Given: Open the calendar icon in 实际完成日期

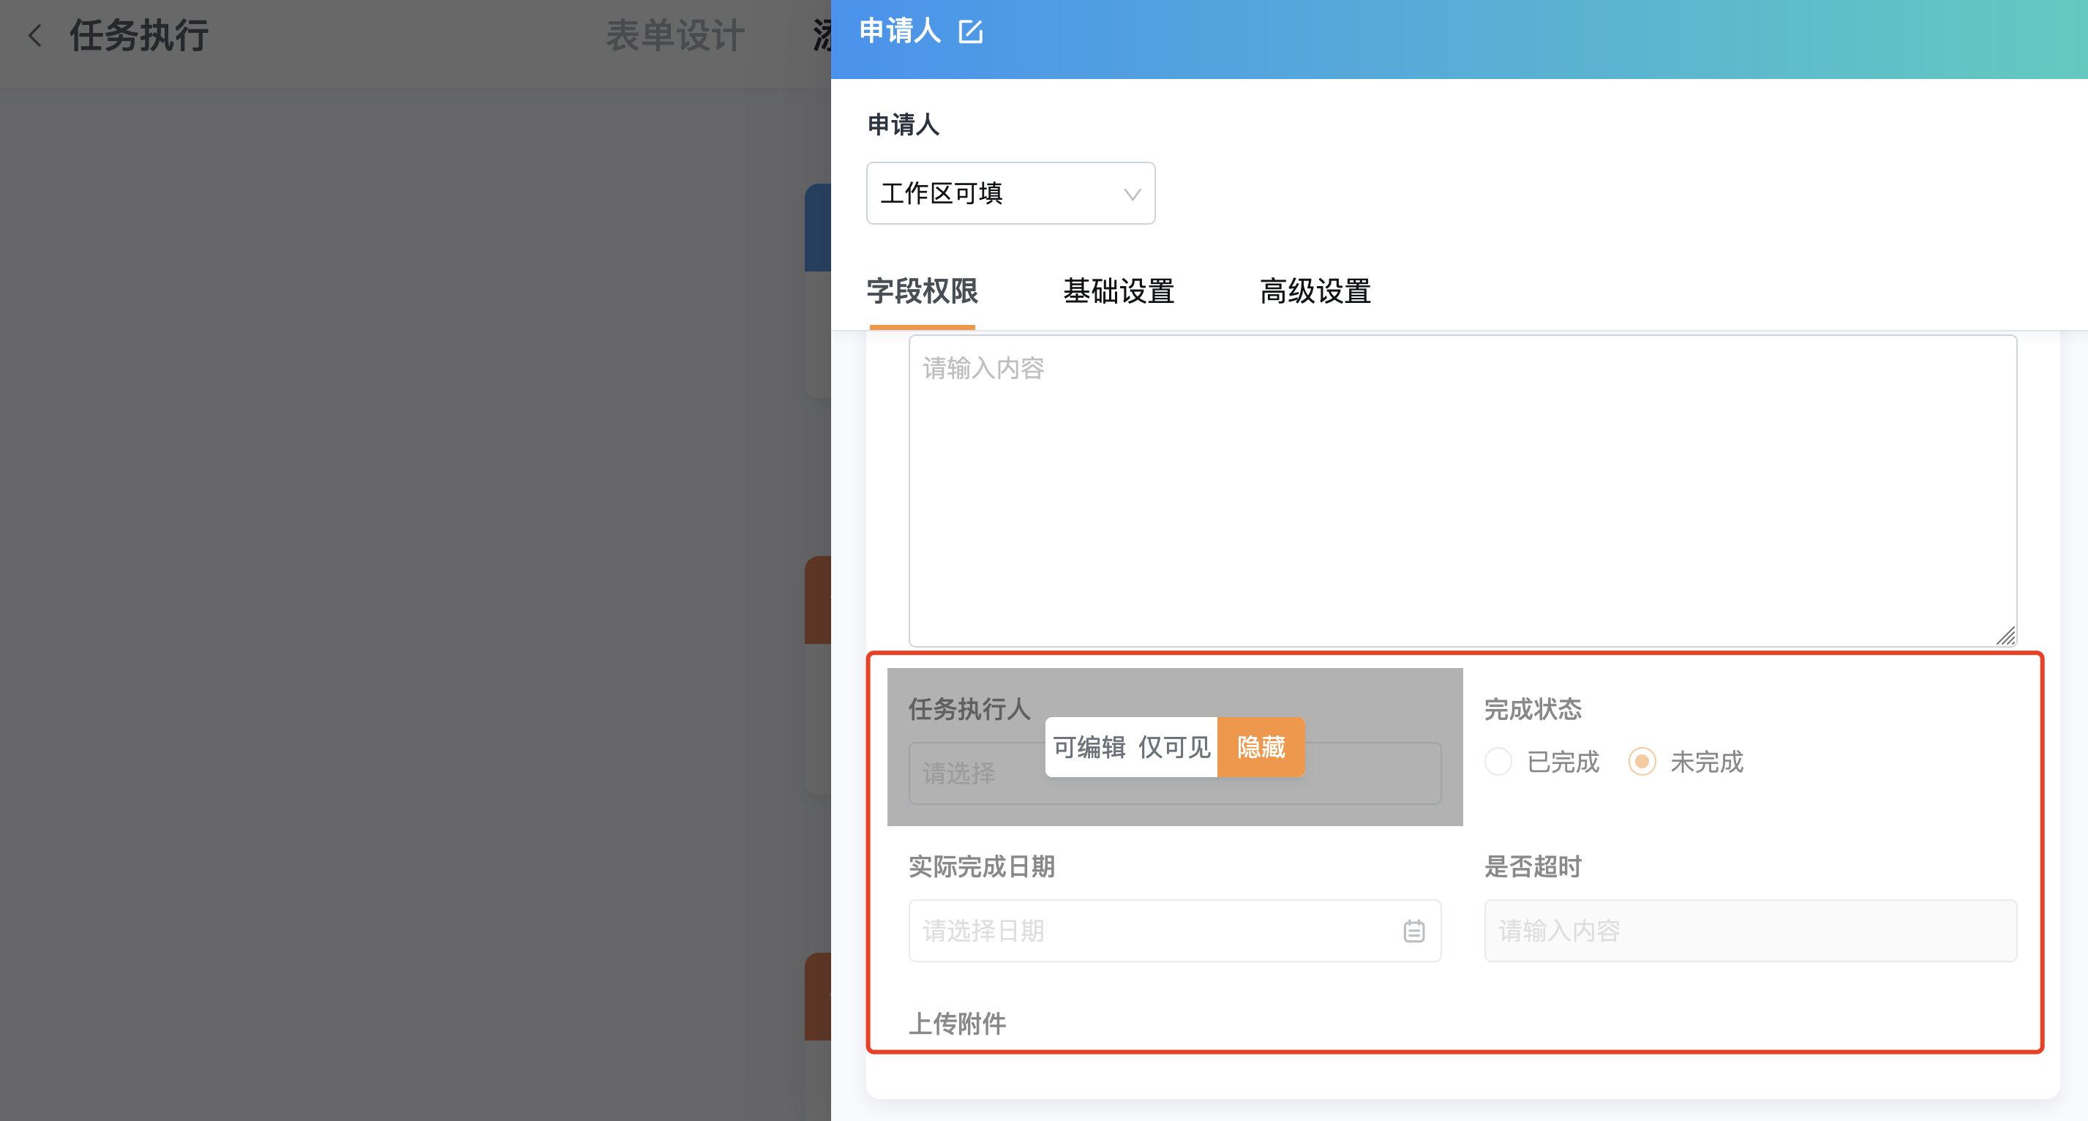Looking at the screenshot, I should pyautogui.click(x=1413, y=931).
